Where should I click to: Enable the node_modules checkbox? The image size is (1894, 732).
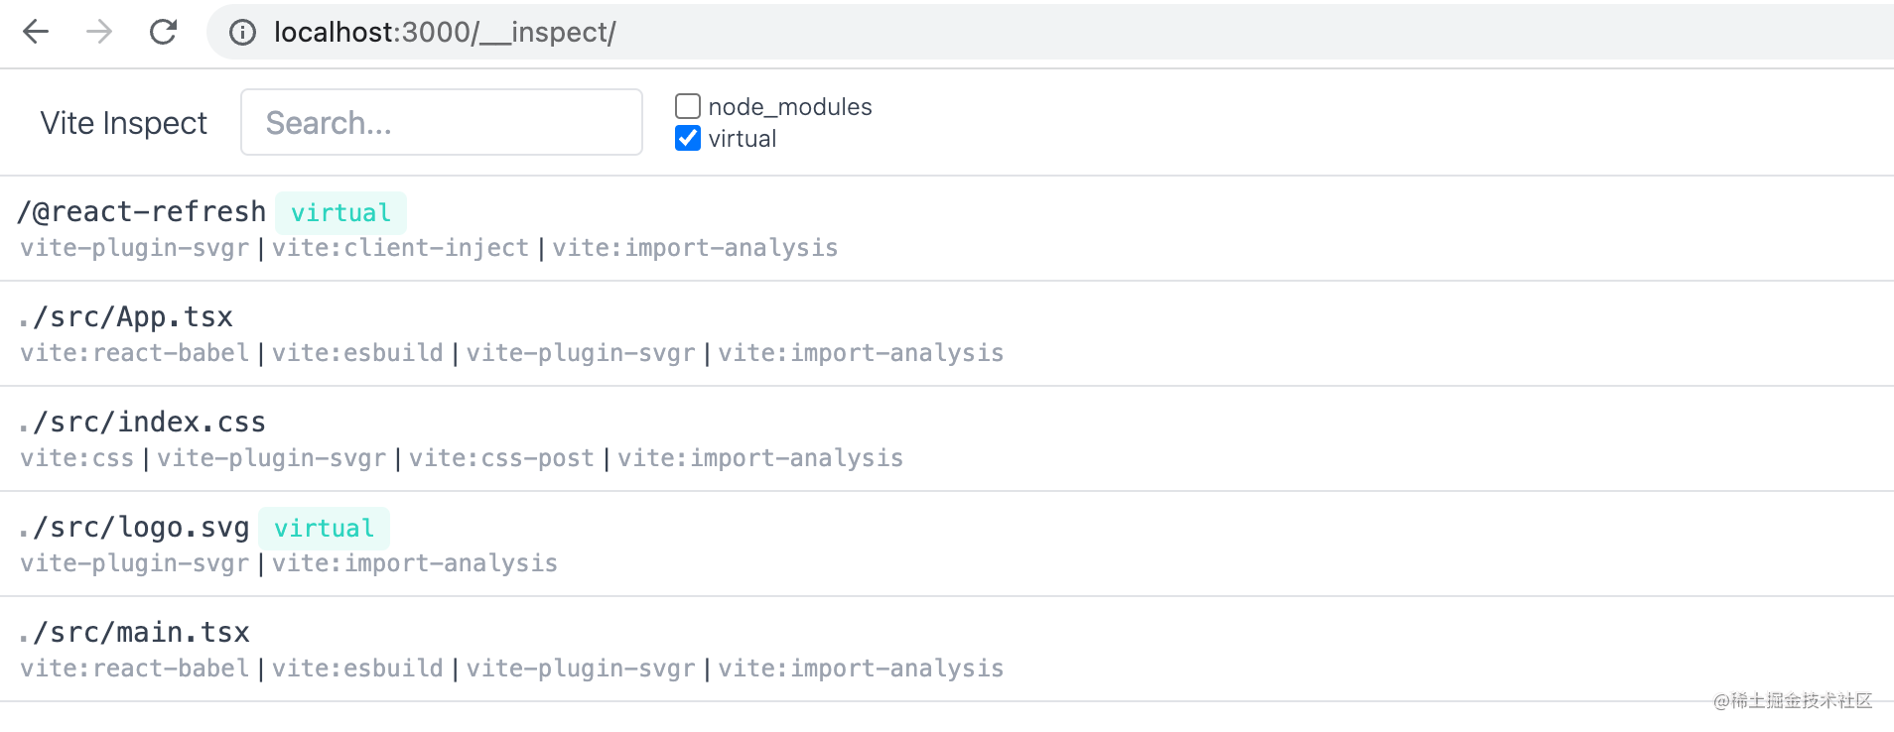pos(688,106)
